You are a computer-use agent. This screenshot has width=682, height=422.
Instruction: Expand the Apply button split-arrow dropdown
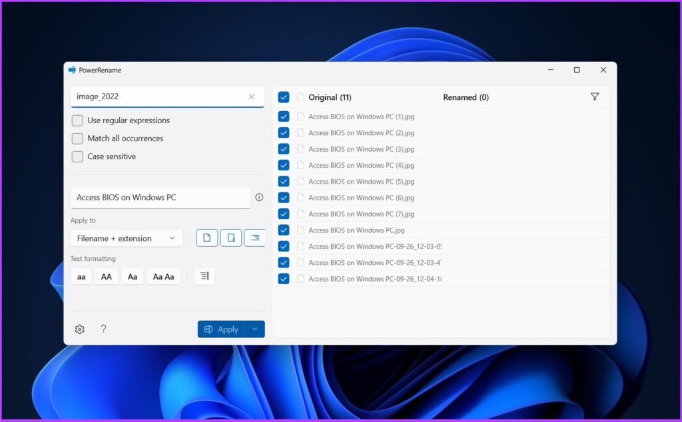tap(254, 329)
